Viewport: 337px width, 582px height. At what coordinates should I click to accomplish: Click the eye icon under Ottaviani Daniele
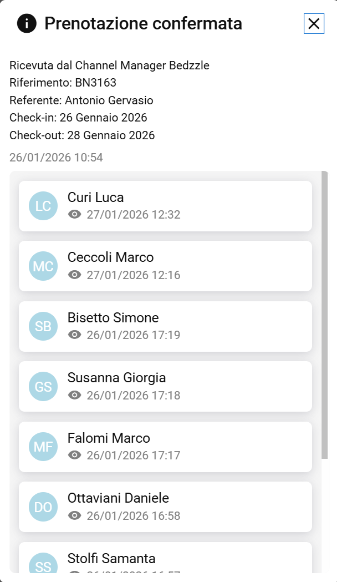75,515
